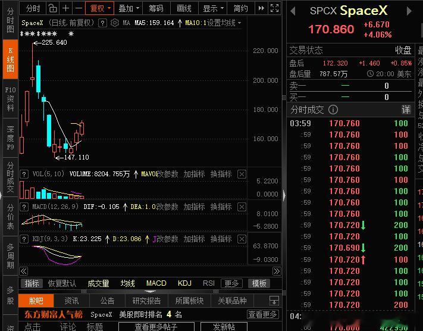The width and height of the screenshot is (423, 331).
Task: Click 改参数 in VOL panel
Action: coord(167,174)
